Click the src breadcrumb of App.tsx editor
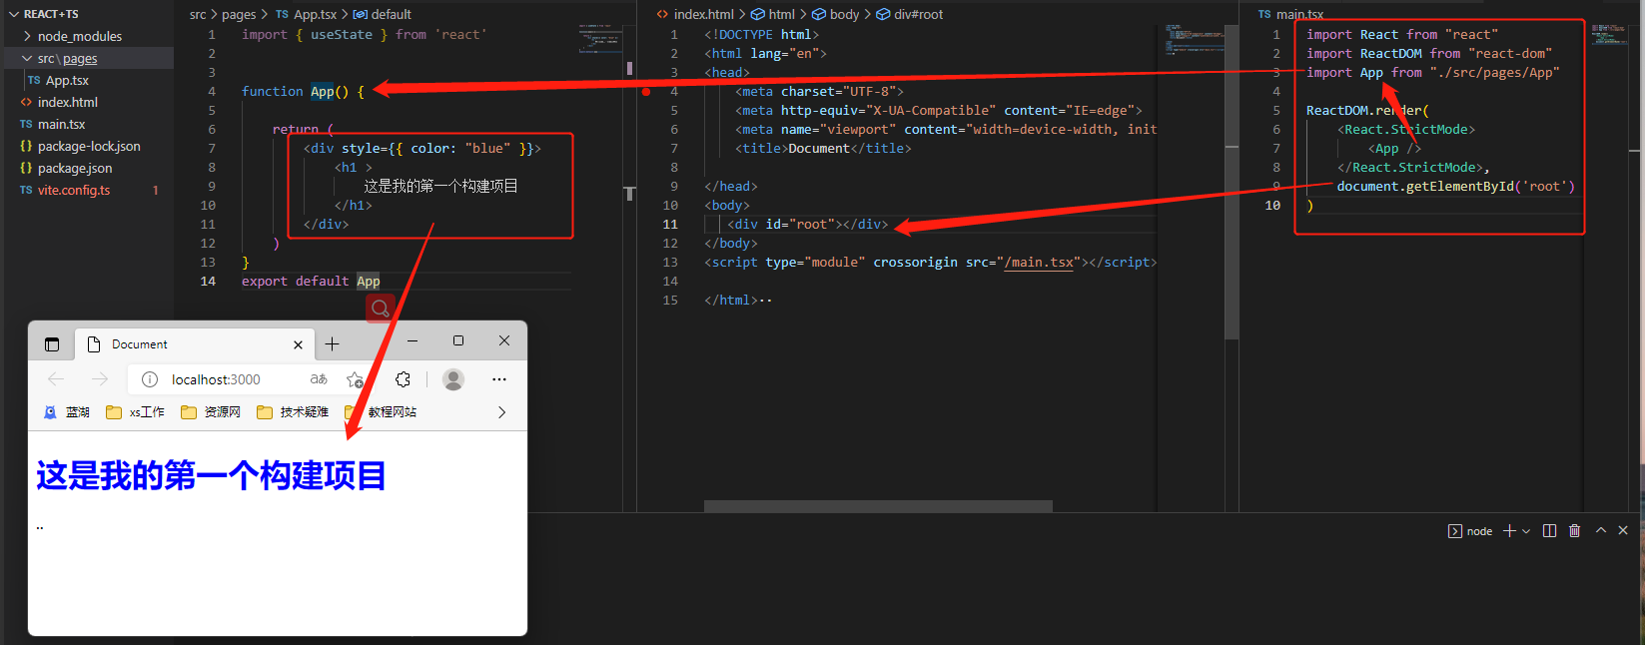Viewport: 1645px width, 645px height. [x=198, y=14]
